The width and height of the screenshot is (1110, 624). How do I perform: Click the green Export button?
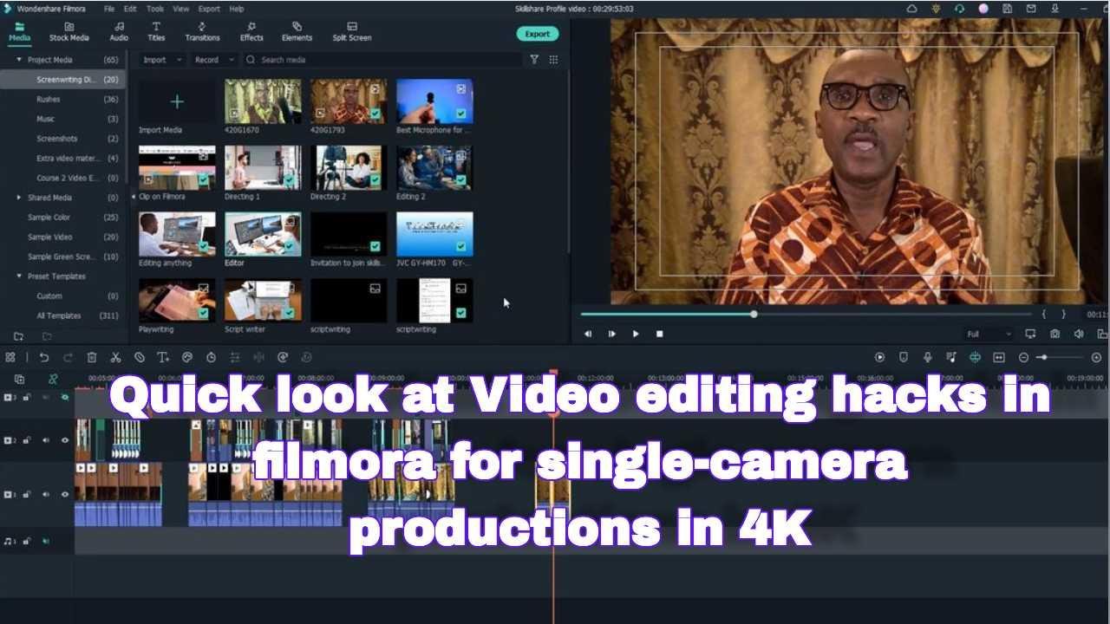(x=538, y=34)
